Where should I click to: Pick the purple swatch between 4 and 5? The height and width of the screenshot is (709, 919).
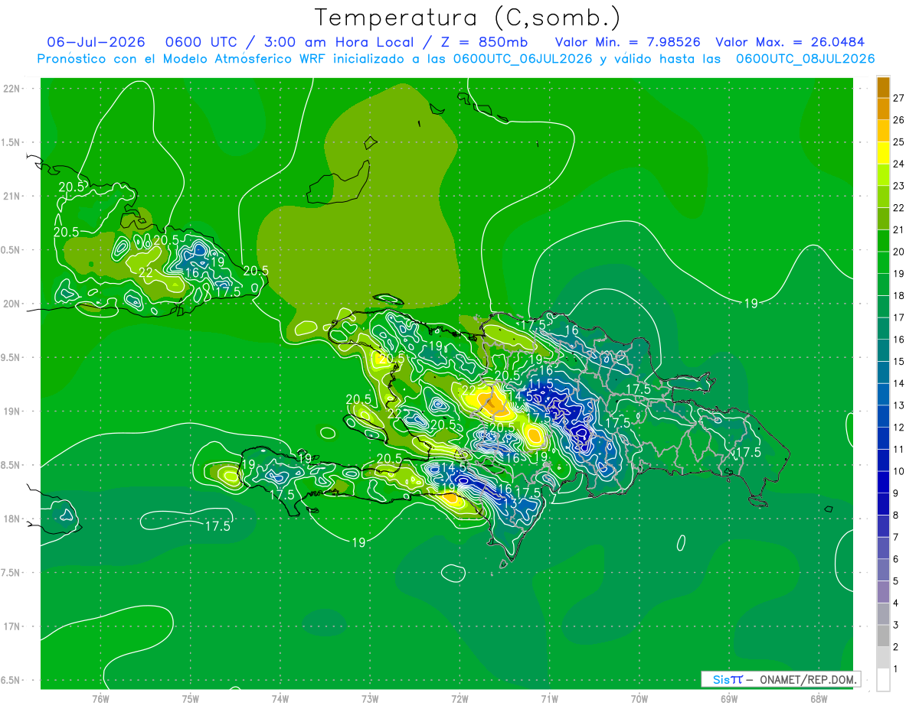[883, 592]
